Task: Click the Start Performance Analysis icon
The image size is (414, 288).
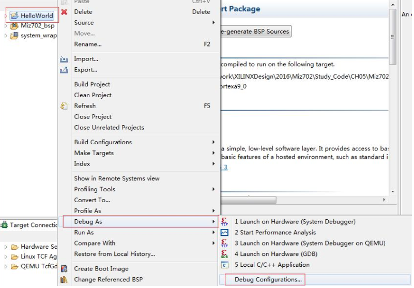Action: point(224,233)
